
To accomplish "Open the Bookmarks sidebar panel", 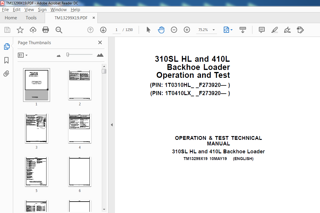I will [x=6, y=60].
